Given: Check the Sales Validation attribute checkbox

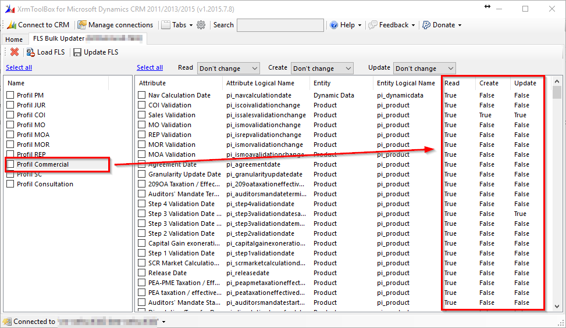Looking at the screenshot, I should coord(142,115).
